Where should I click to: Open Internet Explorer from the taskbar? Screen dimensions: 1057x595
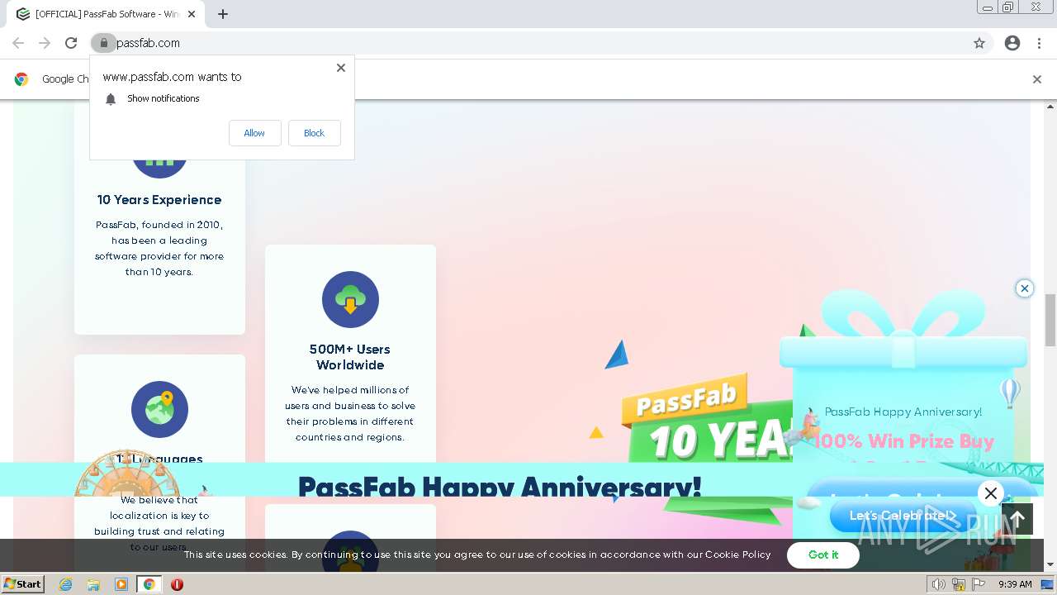tap(65, 584)
